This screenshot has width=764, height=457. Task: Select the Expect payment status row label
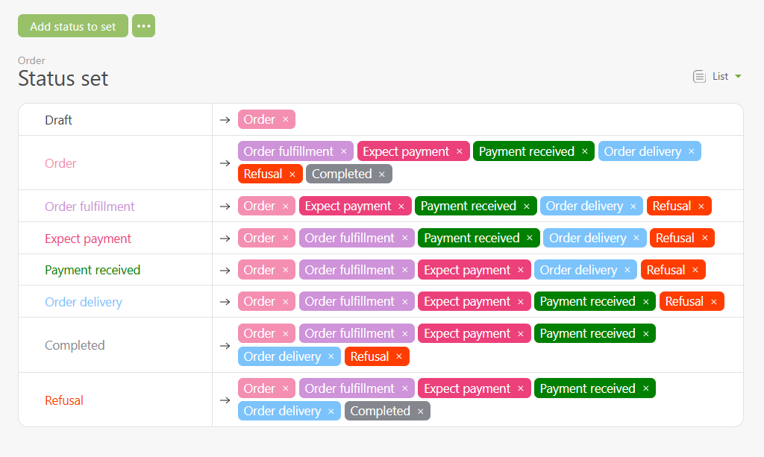click(x=88, y=239)
